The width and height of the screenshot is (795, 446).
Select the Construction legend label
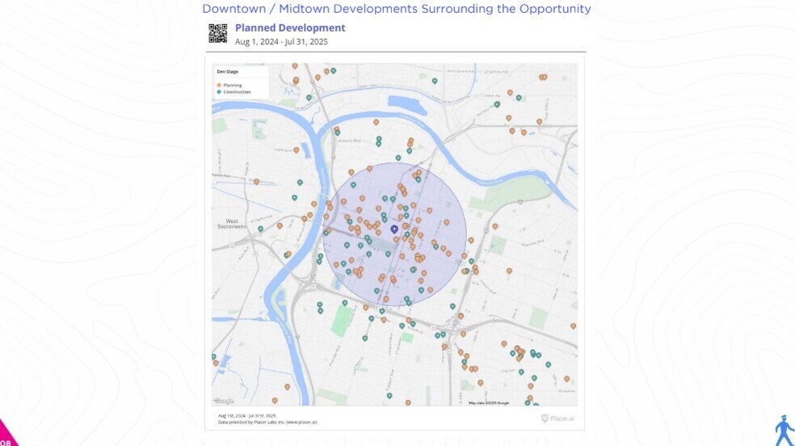click(x=237, y=92)
